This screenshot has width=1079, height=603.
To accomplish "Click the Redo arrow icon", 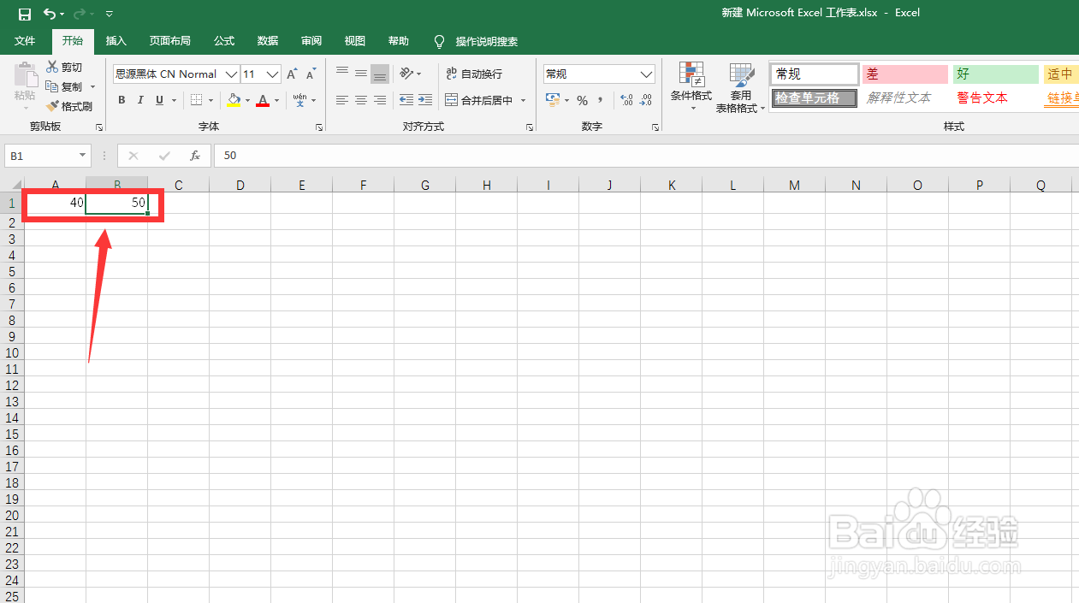I will pos(79,14).
